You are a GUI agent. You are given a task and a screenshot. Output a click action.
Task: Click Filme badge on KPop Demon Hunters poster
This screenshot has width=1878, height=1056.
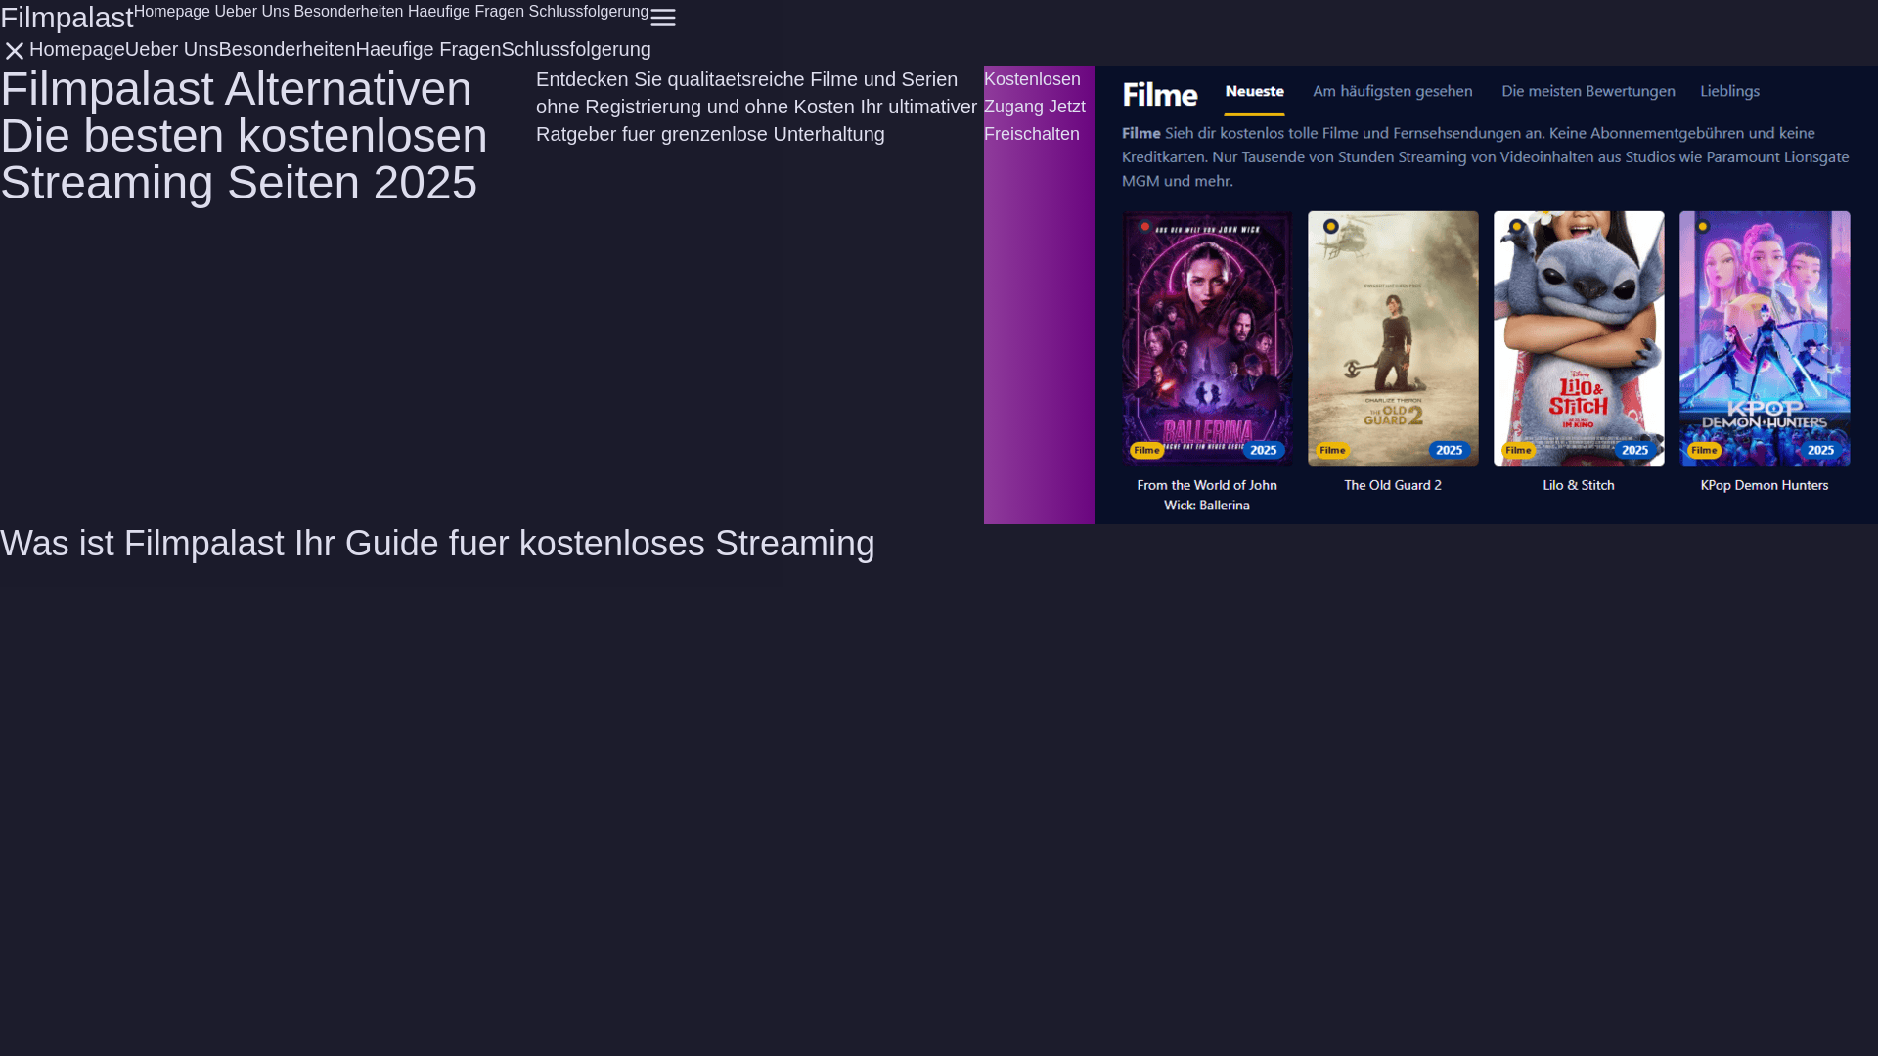(x=1704, y=450)
